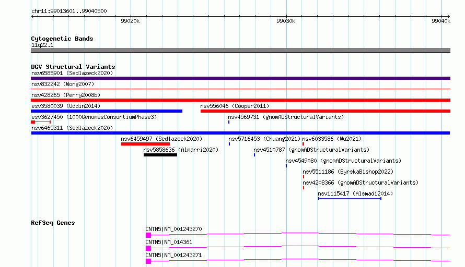Click the nsv6585901 (Sedlazeck2020) label
465x267 pixels.
pyautogui.click(x=72, y=73)
